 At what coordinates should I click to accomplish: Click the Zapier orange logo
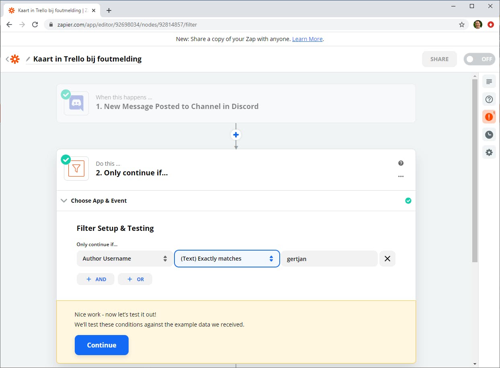click(15, 59)
